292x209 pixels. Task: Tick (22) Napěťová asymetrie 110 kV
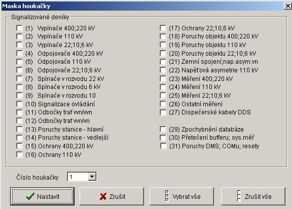coord(163,70)
